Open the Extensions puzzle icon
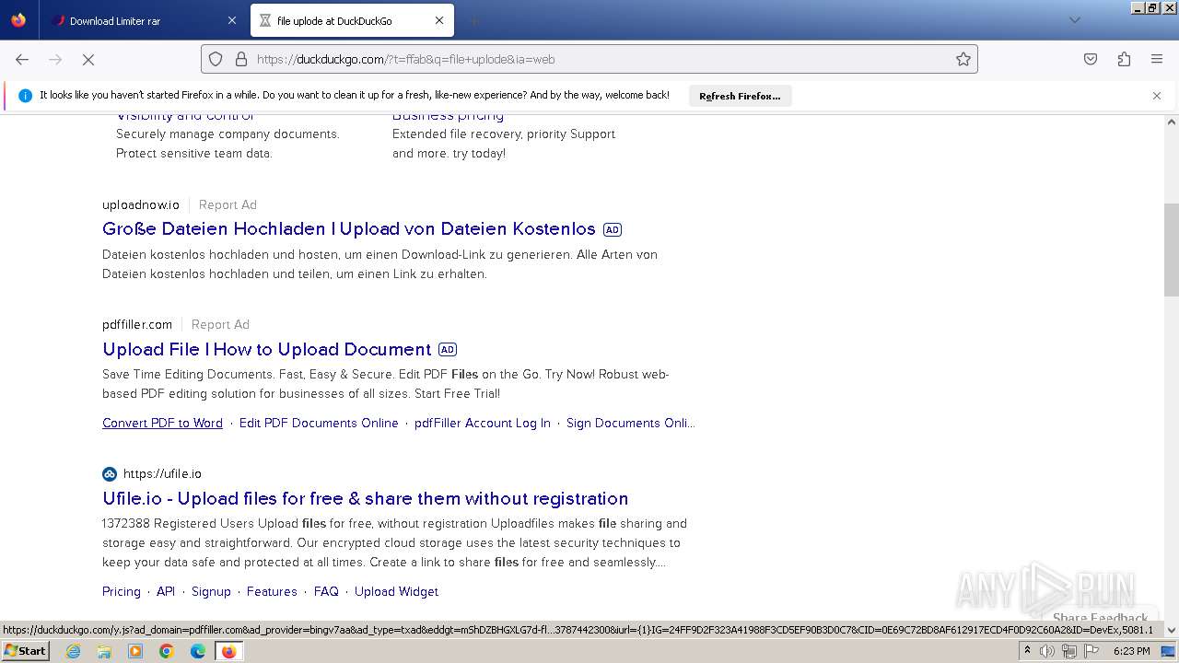 (x=1124, y=59)
